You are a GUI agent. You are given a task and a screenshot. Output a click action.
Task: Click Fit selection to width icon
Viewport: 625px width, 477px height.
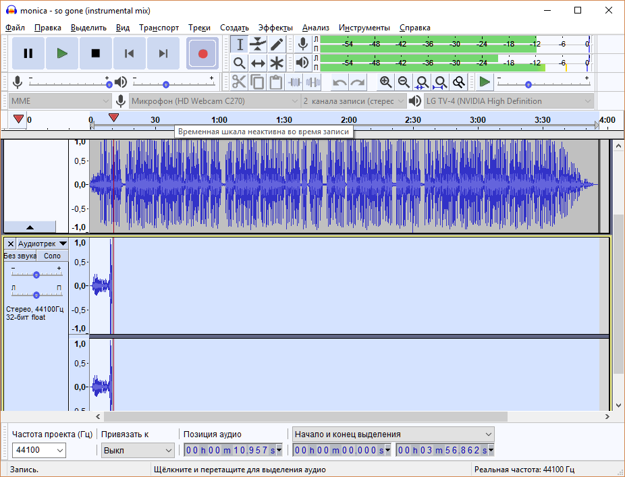pos(422,82)
